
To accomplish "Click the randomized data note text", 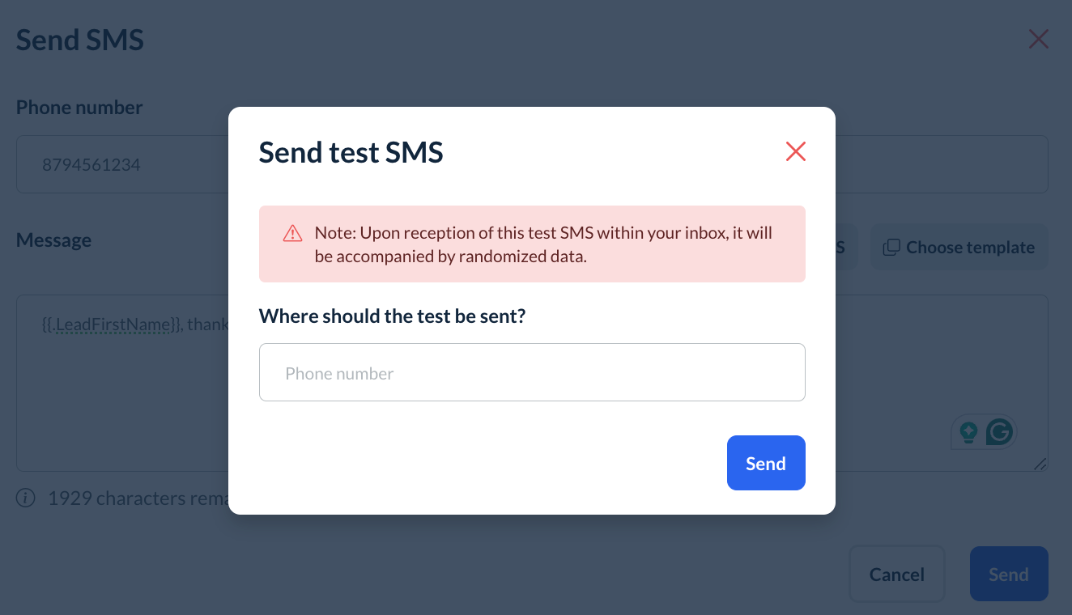I will pyautogui.click(x=542, y=244).
